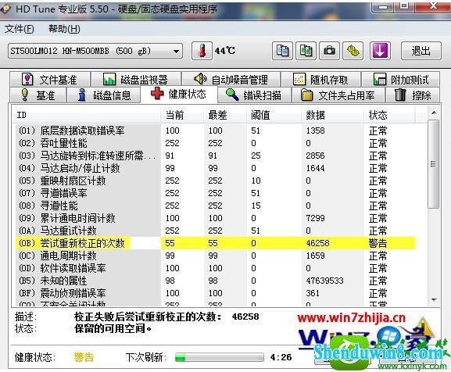Click scrollbar down arrow of attribute list
Screen dimensions: 451x372
[434, 300]
